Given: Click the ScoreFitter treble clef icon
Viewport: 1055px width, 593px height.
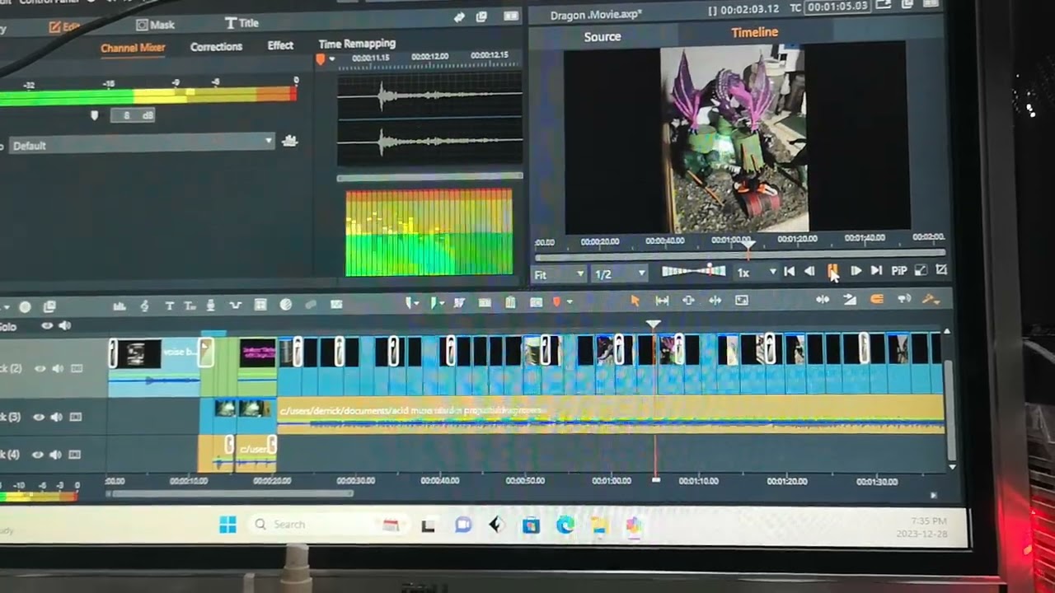Looking at the screenshot, I should (144, 306).
